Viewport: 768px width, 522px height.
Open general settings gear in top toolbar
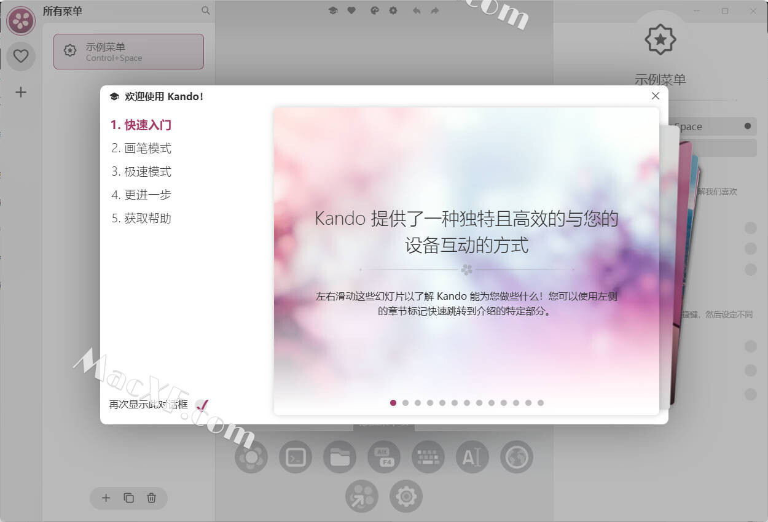click(x=393, y=10)
